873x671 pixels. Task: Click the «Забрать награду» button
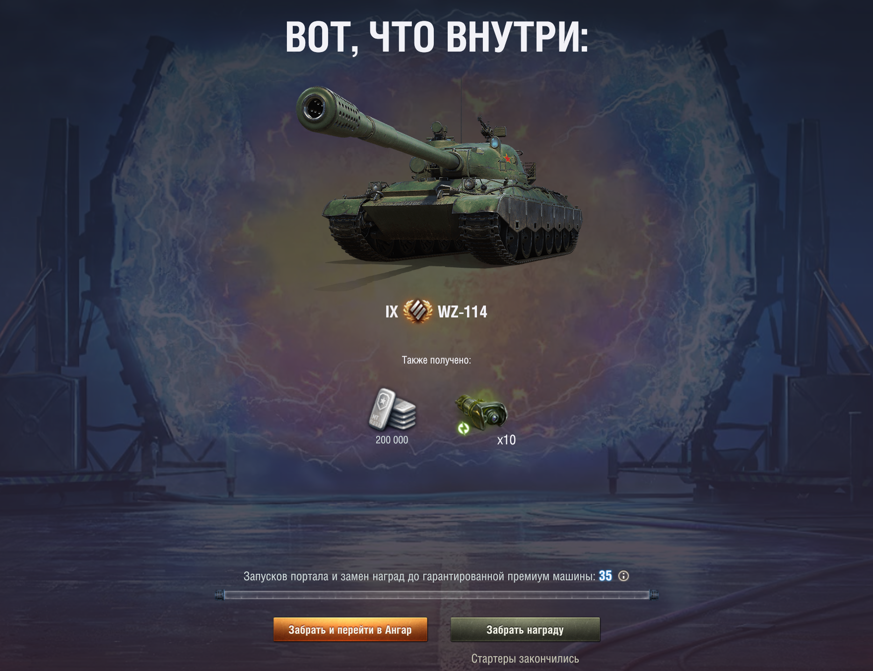pyautogui.click(x=525, y=630)
